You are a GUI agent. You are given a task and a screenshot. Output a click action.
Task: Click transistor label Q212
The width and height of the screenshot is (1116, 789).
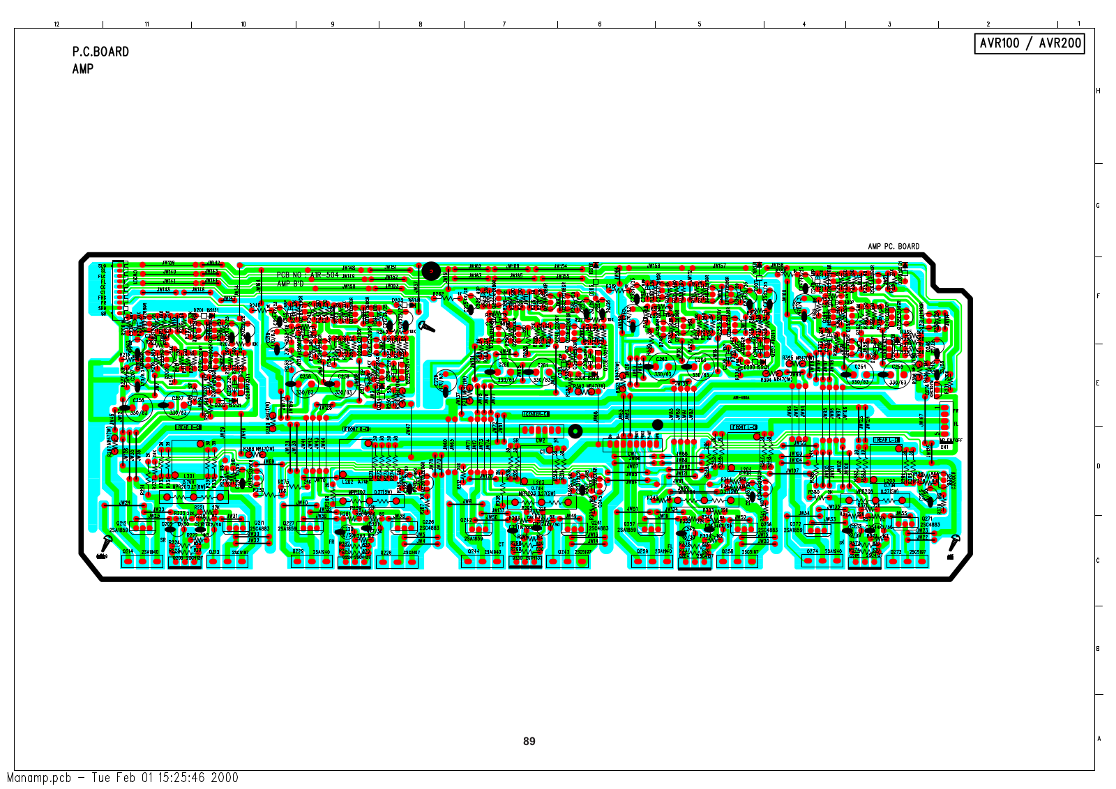tap(122, 523)
